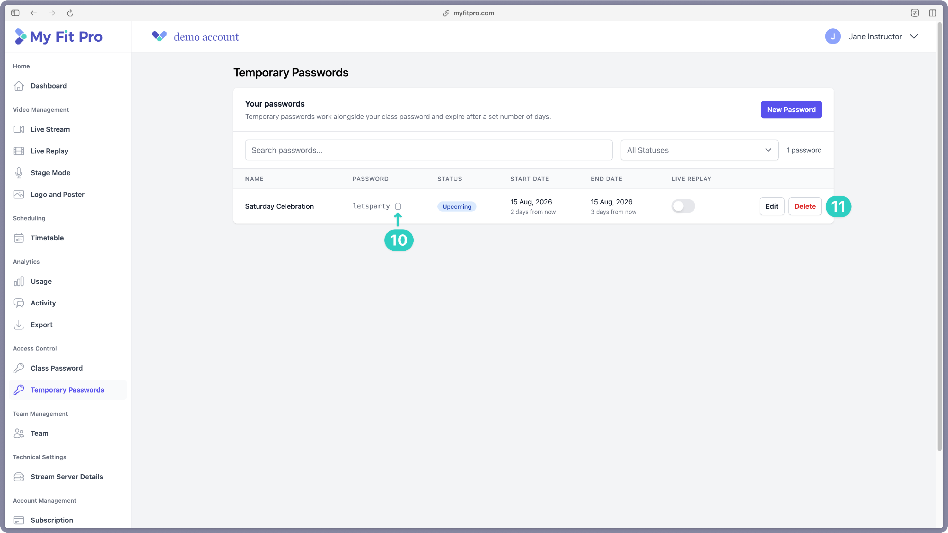Click the browser reload icon

tap(70, 13)
